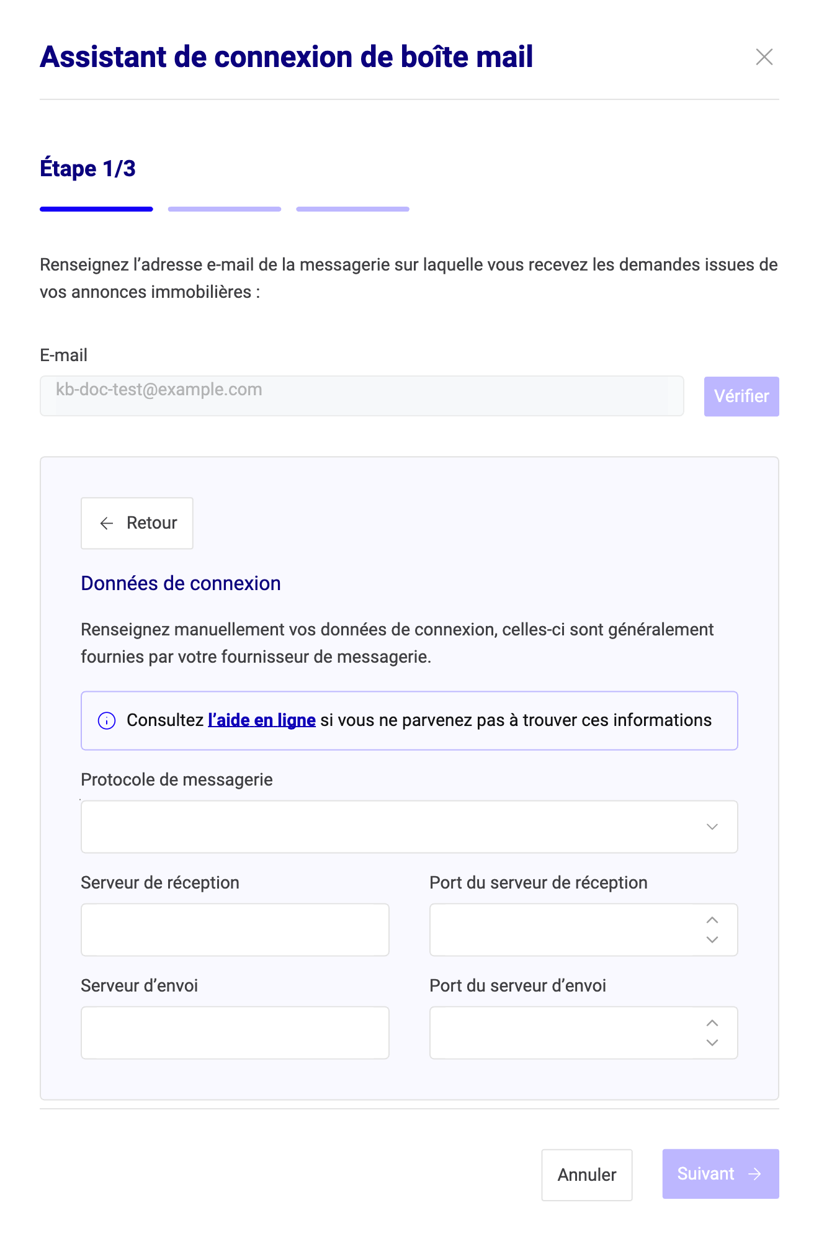
Task: Go back with the Retour button
Action: click(x=137, y=523)
